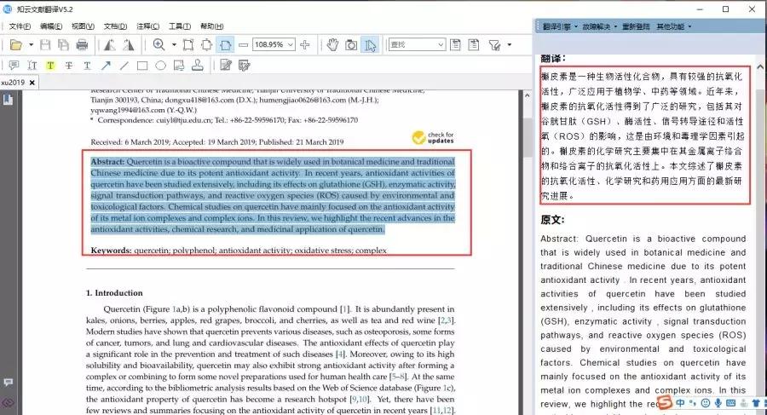Screen dimensions: 767x415
Task: Open the 注释(C) menu
Action: [x=147, y=26]
